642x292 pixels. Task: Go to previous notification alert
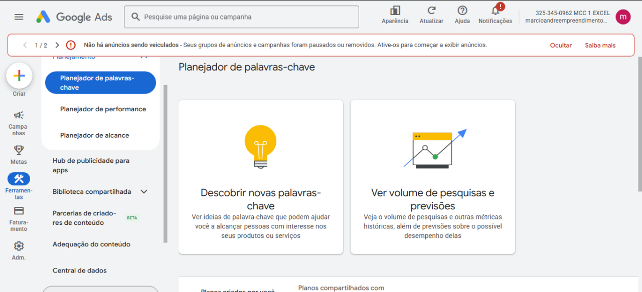25,45
